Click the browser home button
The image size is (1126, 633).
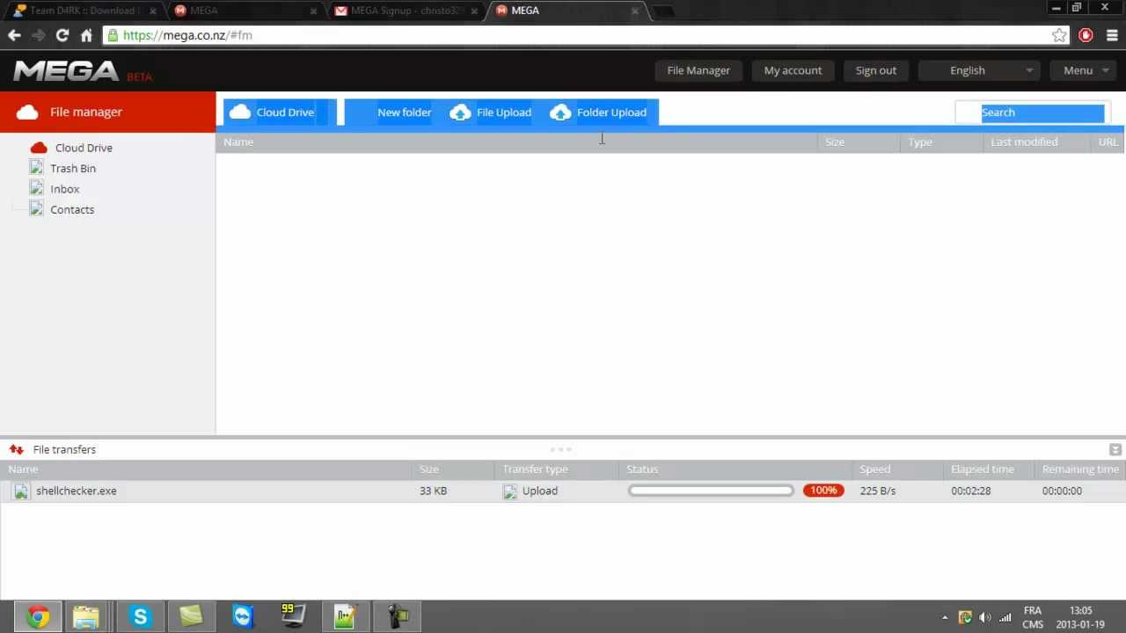coord(86,35)
